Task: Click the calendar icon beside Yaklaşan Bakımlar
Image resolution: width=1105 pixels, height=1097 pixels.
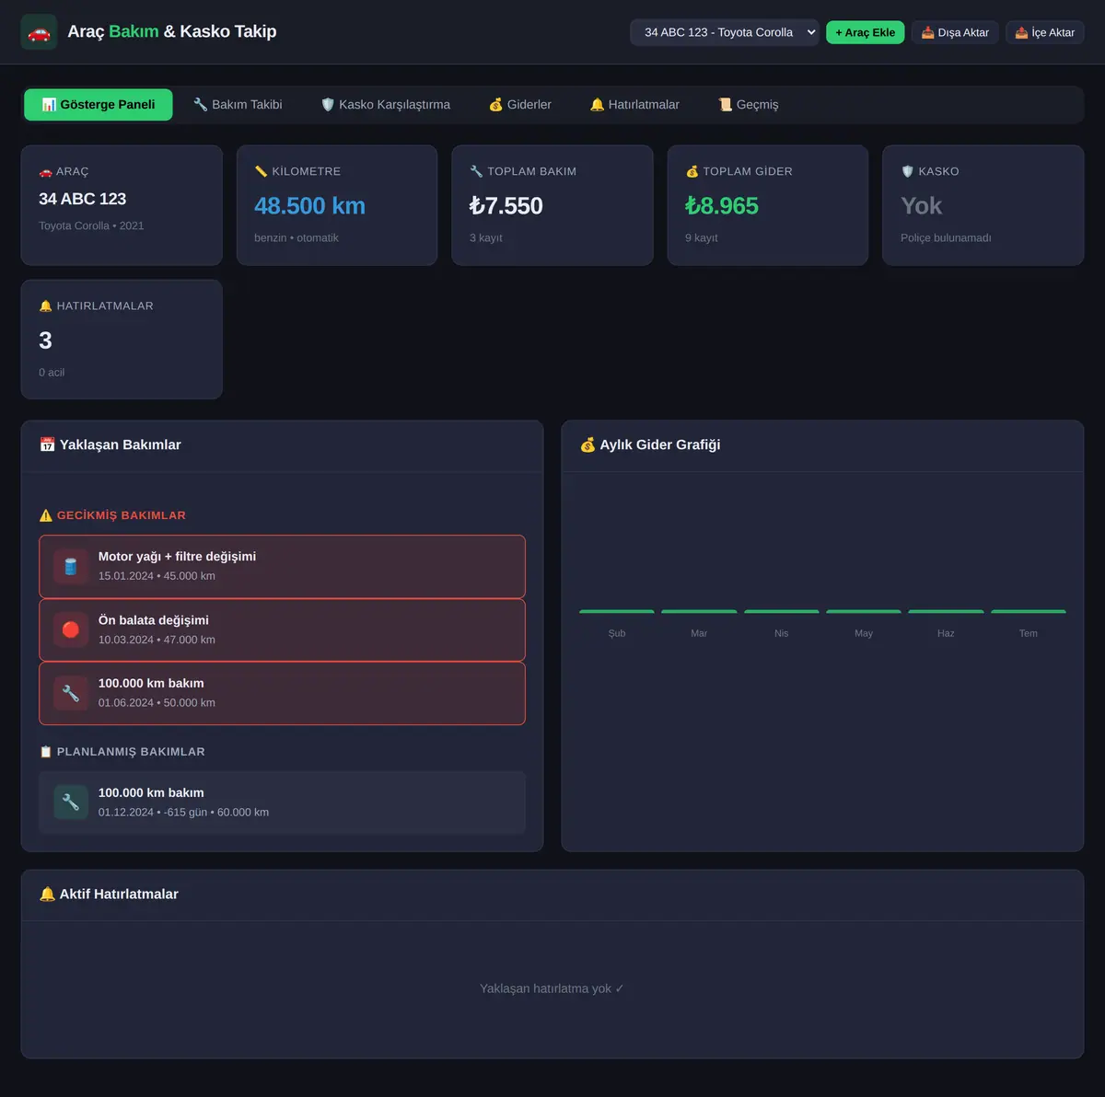Action: (x=48, y=445)
